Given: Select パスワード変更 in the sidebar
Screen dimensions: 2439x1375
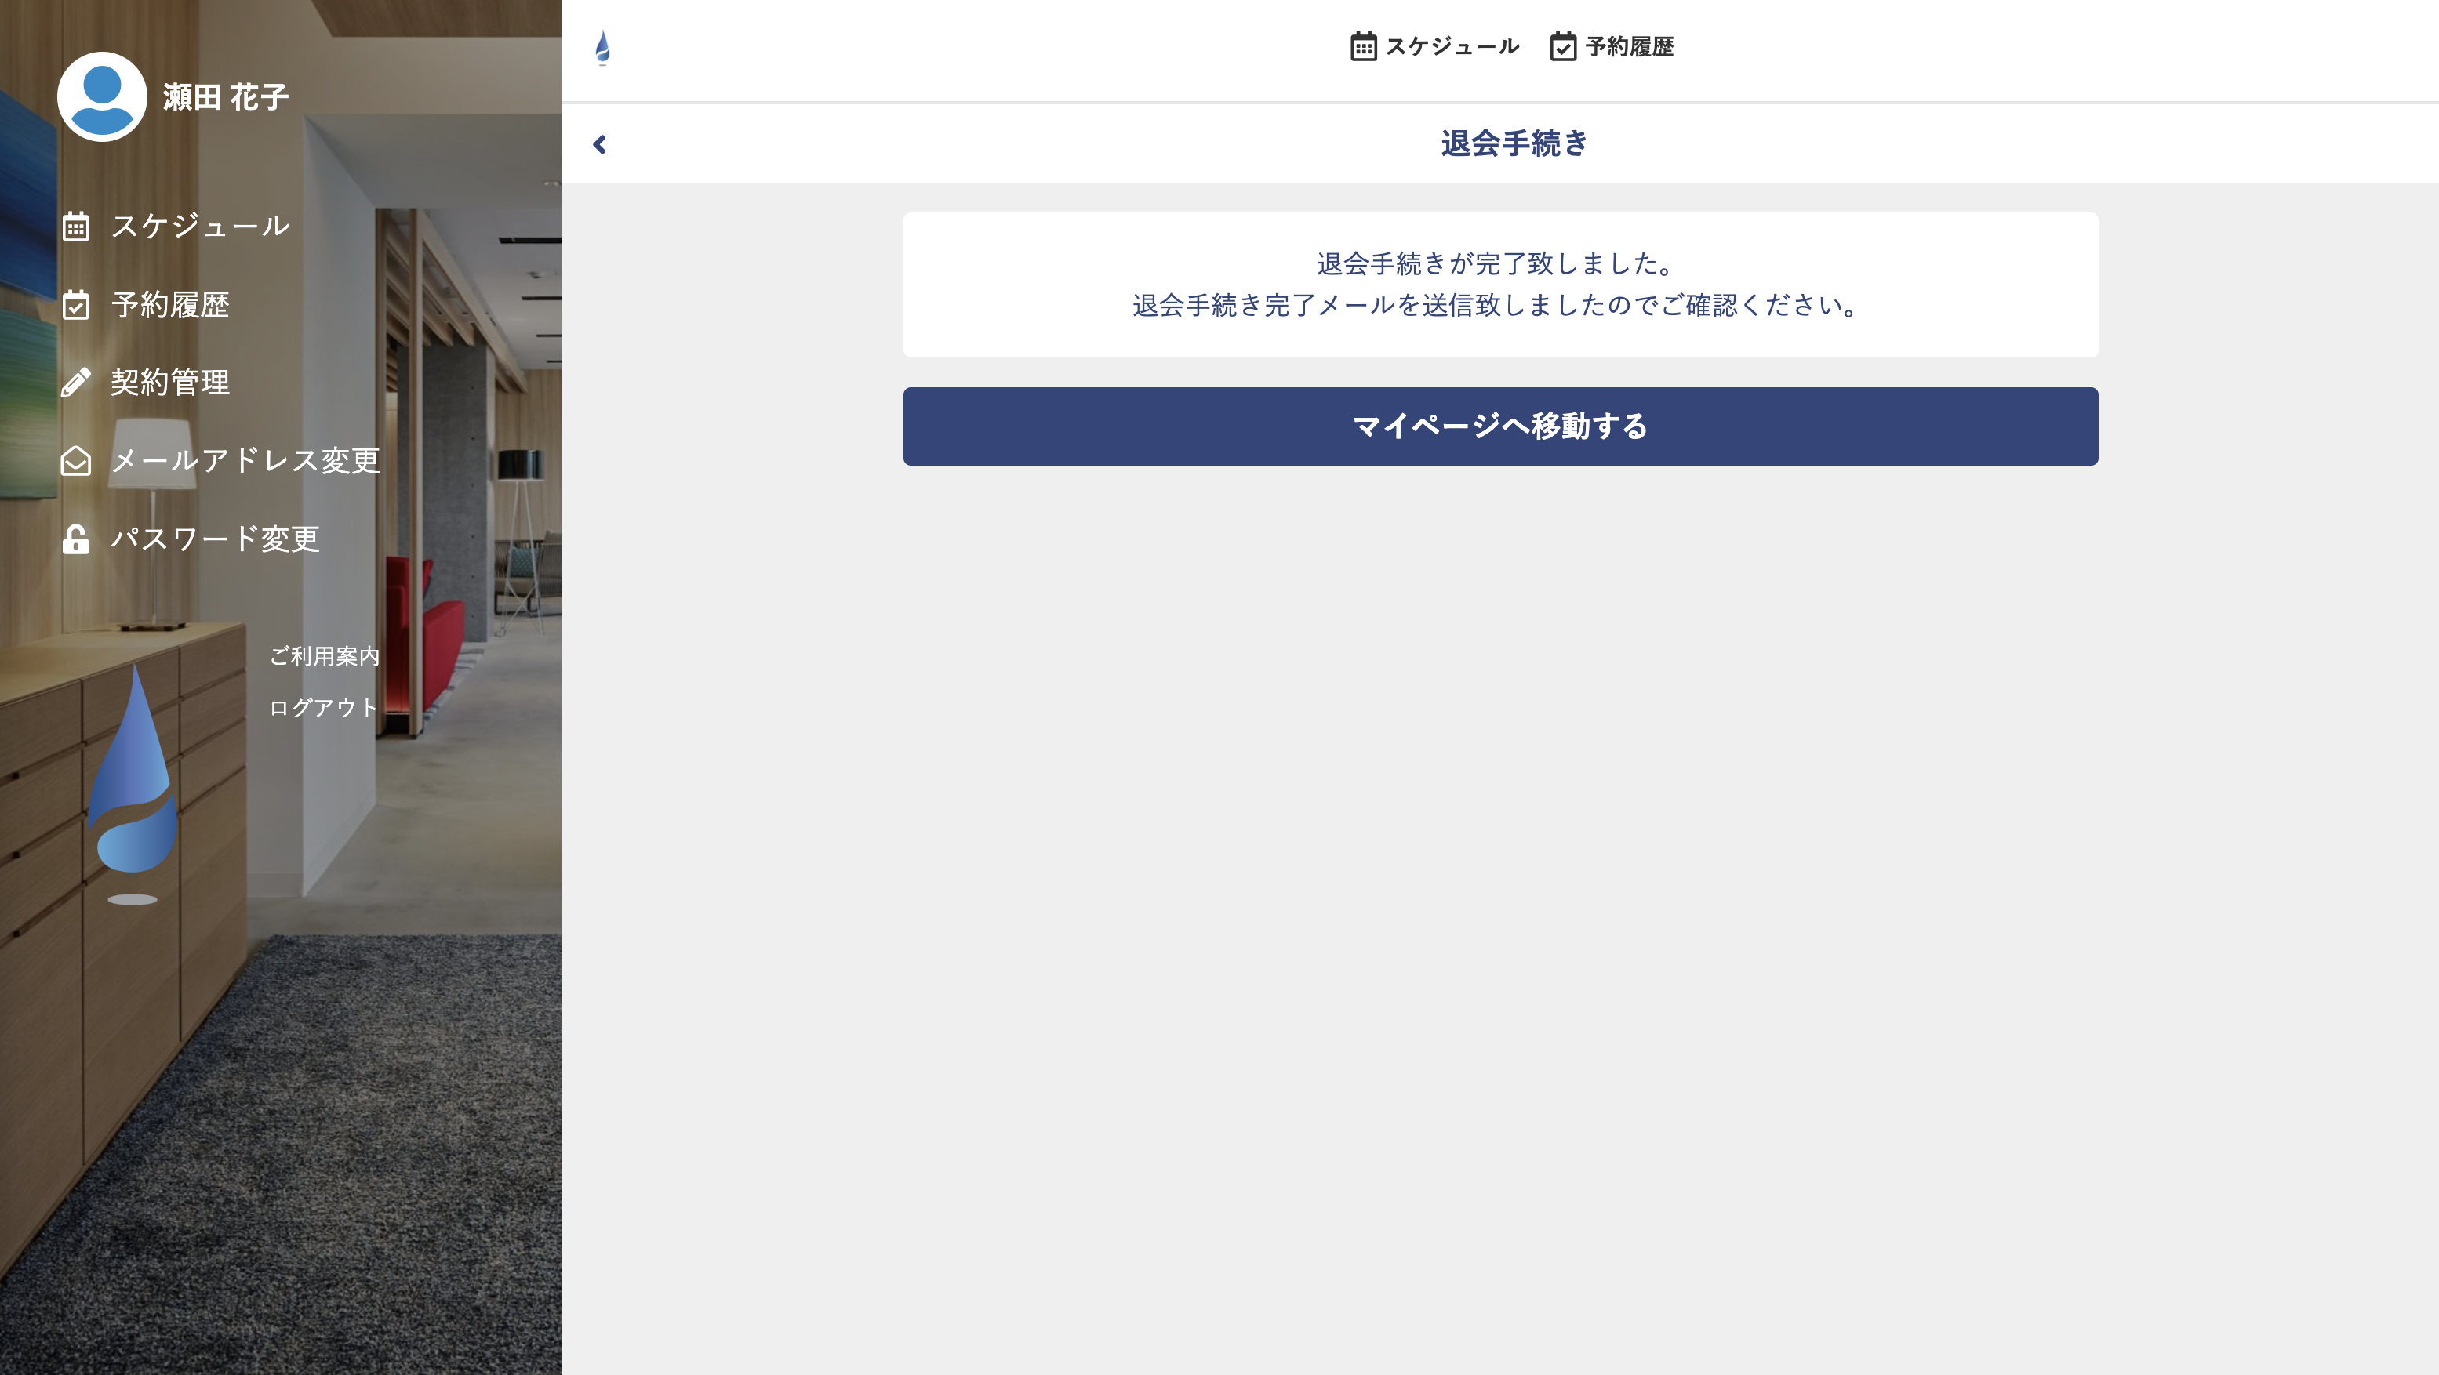Looking at the screenshot, I should coord(216,539).
